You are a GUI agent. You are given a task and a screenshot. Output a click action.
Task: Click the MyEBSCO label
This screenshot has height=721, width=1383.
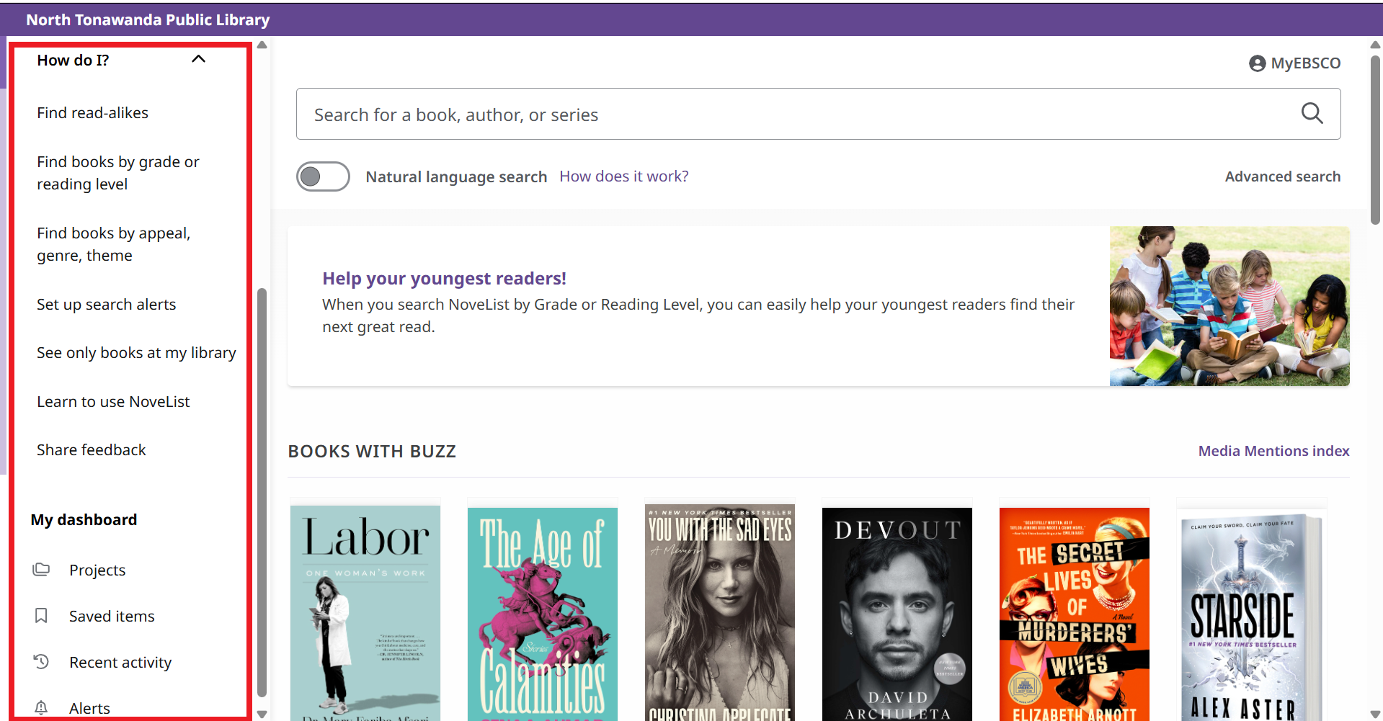click(1306, 63)
